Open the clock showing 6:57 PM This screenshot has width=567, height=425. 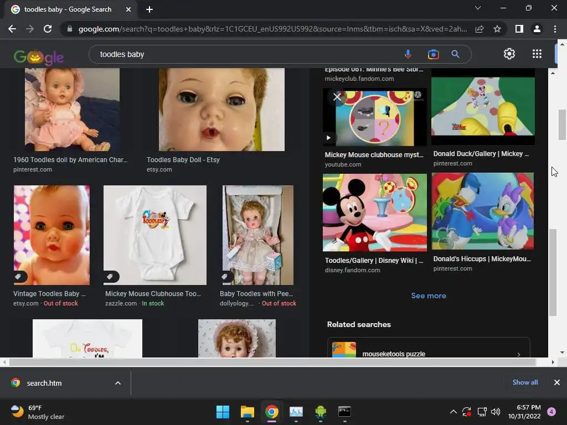coord(524,412)
